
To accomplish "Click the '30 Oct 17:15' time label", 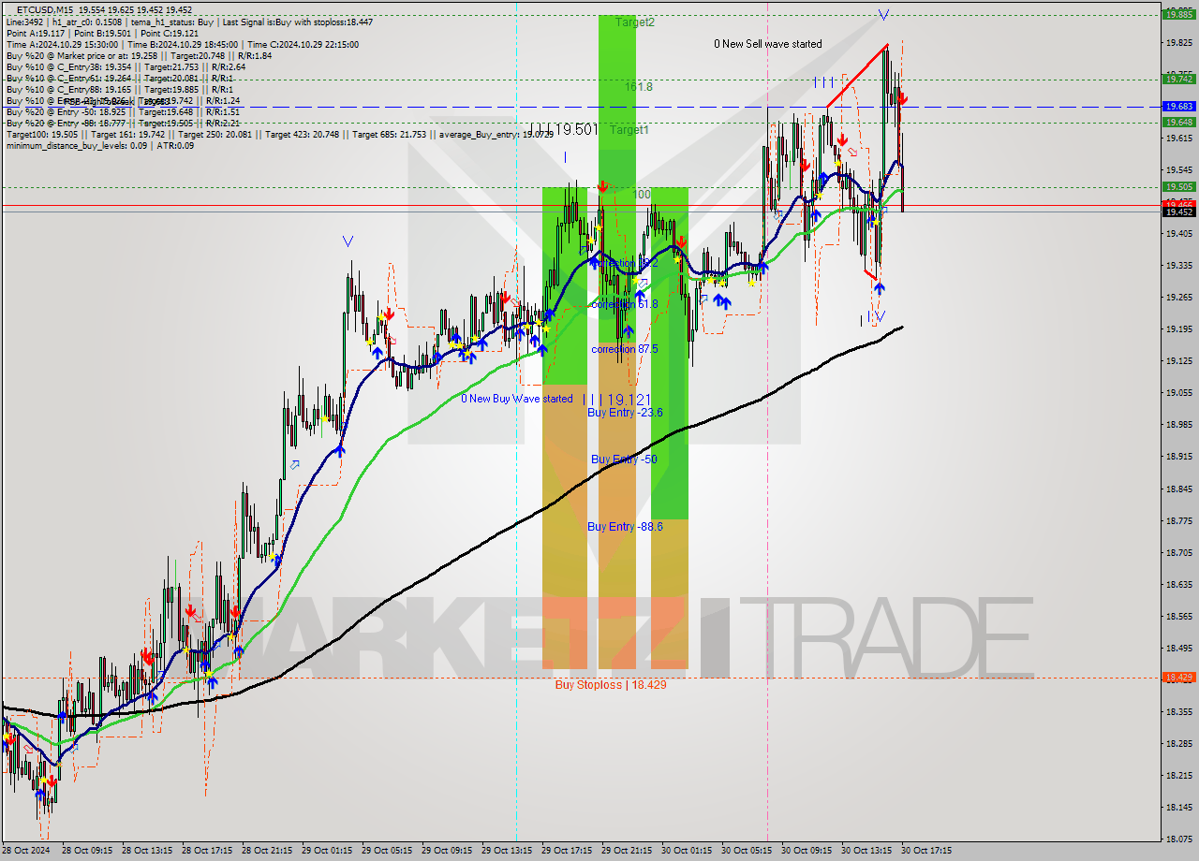I will [x=925, y=851].
